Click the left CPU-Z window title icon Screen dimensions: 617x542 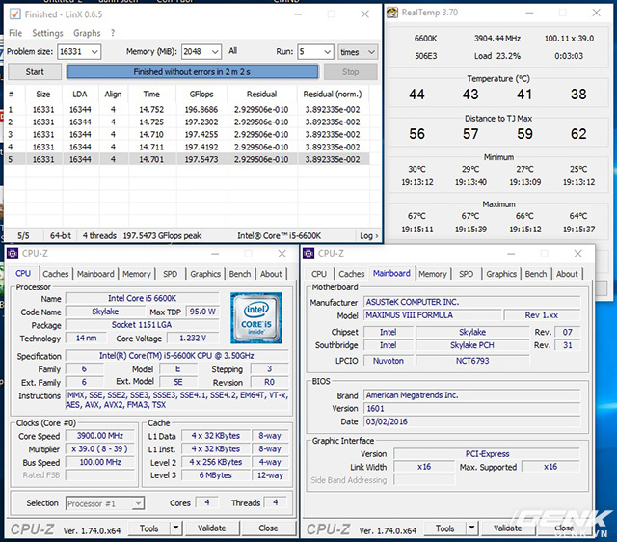[x=13, y=254]
